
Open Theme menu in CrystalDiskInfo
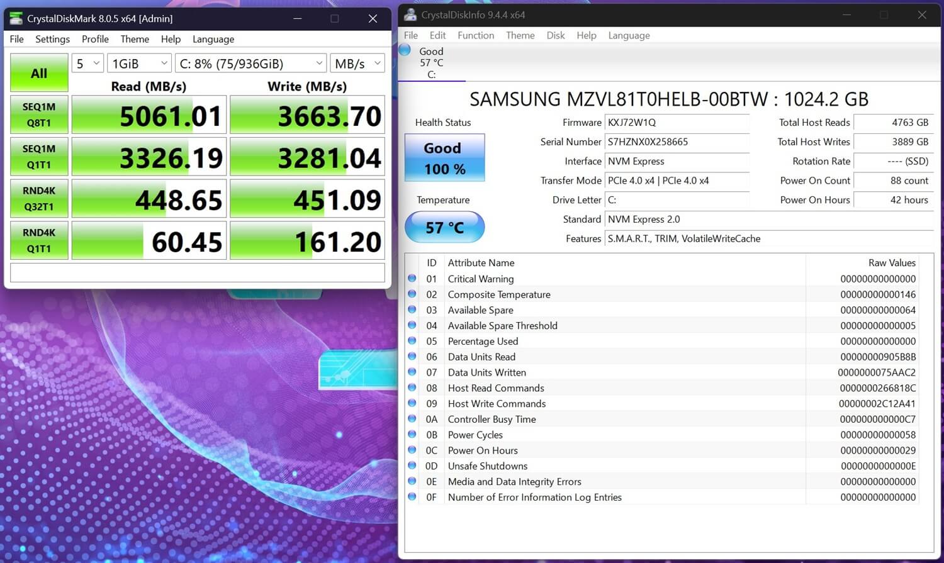pos(520,35)
